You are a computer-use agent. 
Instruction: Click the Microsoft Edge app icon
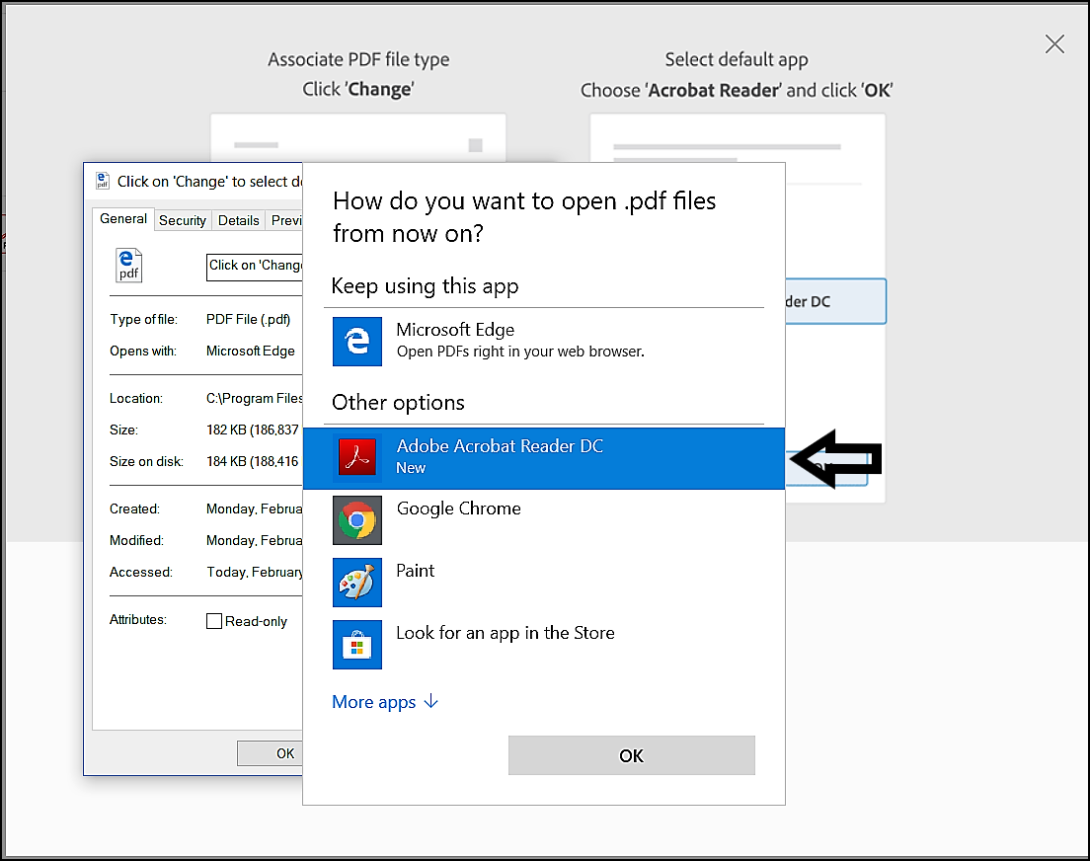pos(357,342)
